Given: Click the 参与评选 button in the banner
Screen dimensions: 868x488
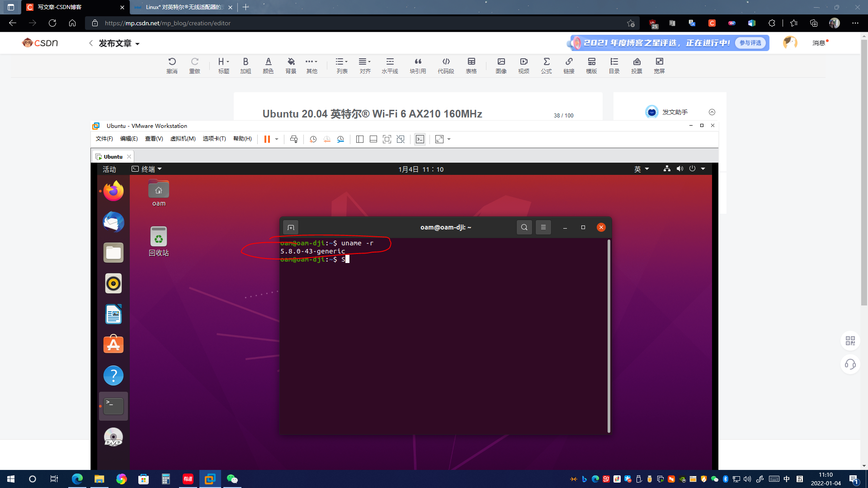Looking at the screenshot, I should 750,43.
